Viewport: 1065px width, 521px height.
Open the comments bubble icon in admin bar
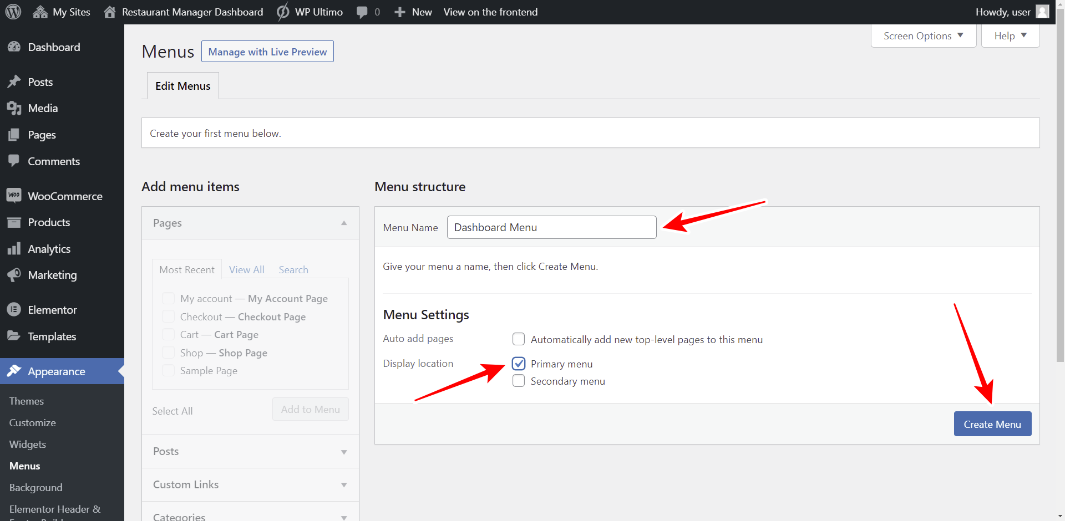pos(362,12)
